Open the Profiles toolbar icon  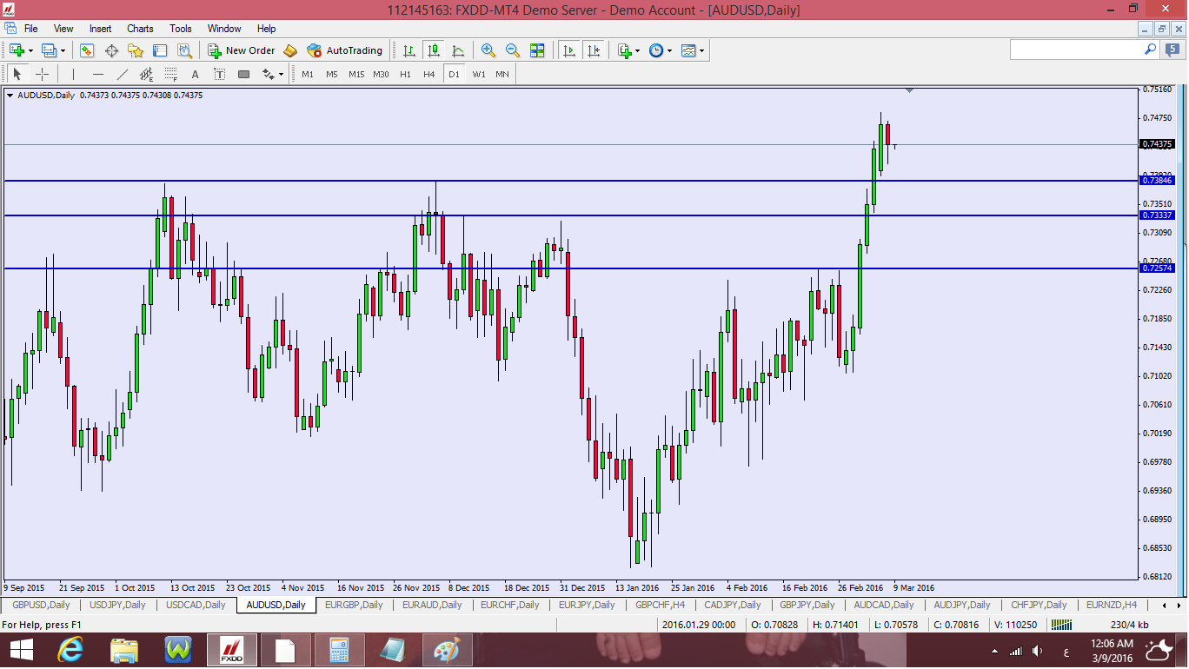pyautogui.click(x=49, y=50)
